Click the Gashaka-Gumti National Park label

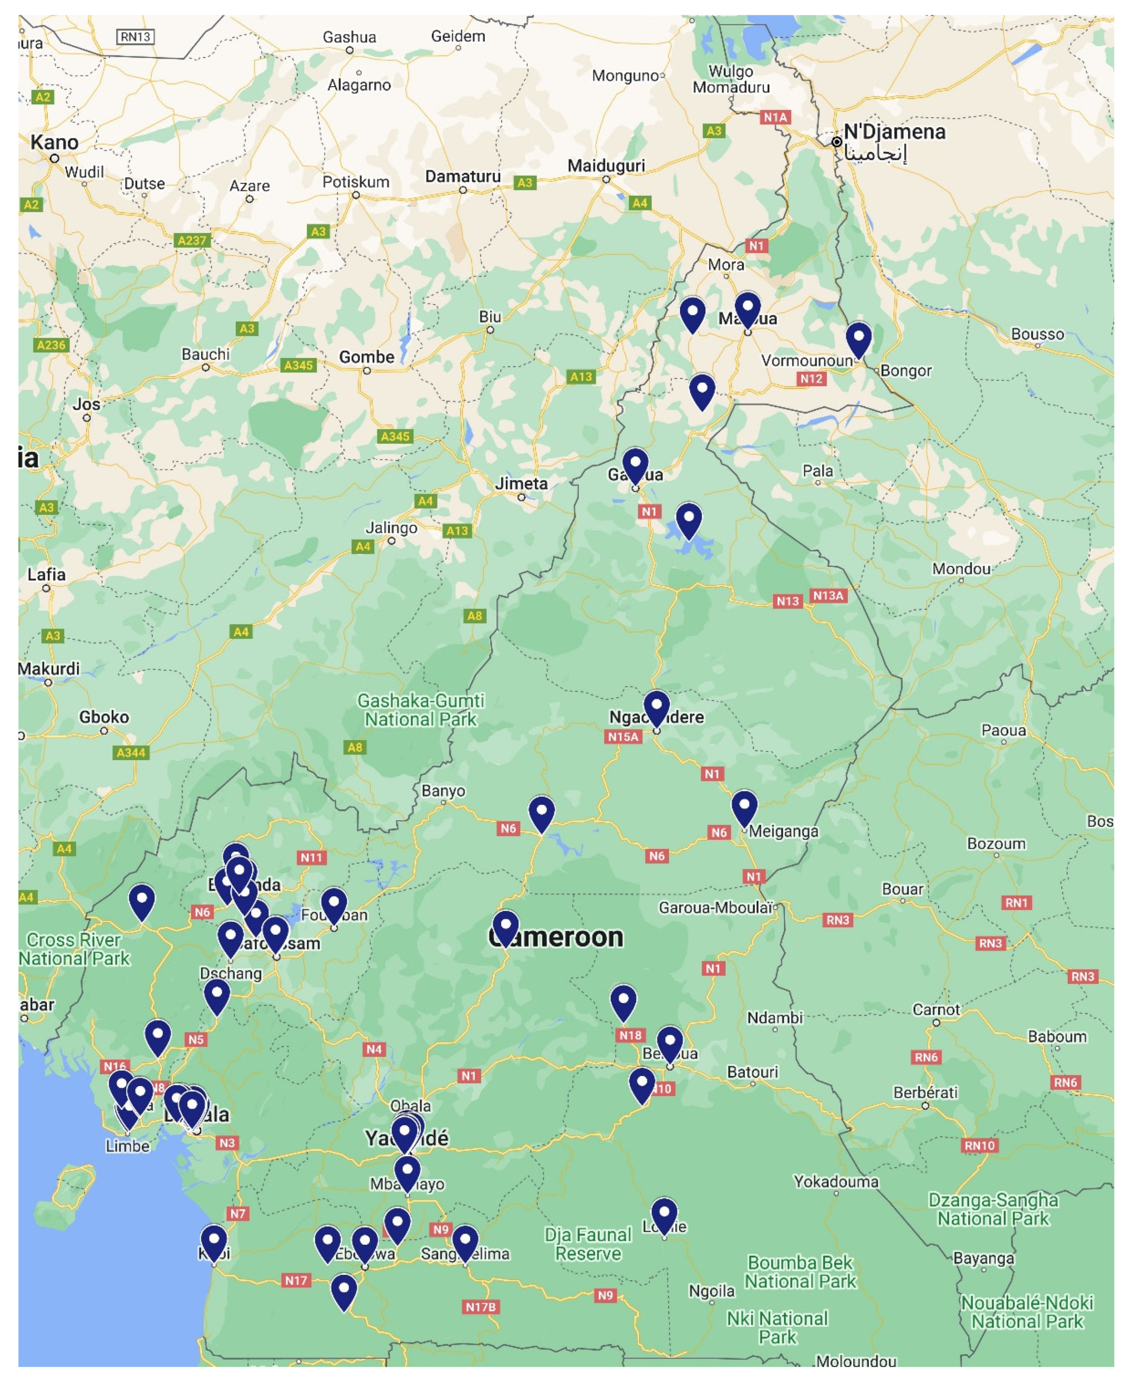421,710
